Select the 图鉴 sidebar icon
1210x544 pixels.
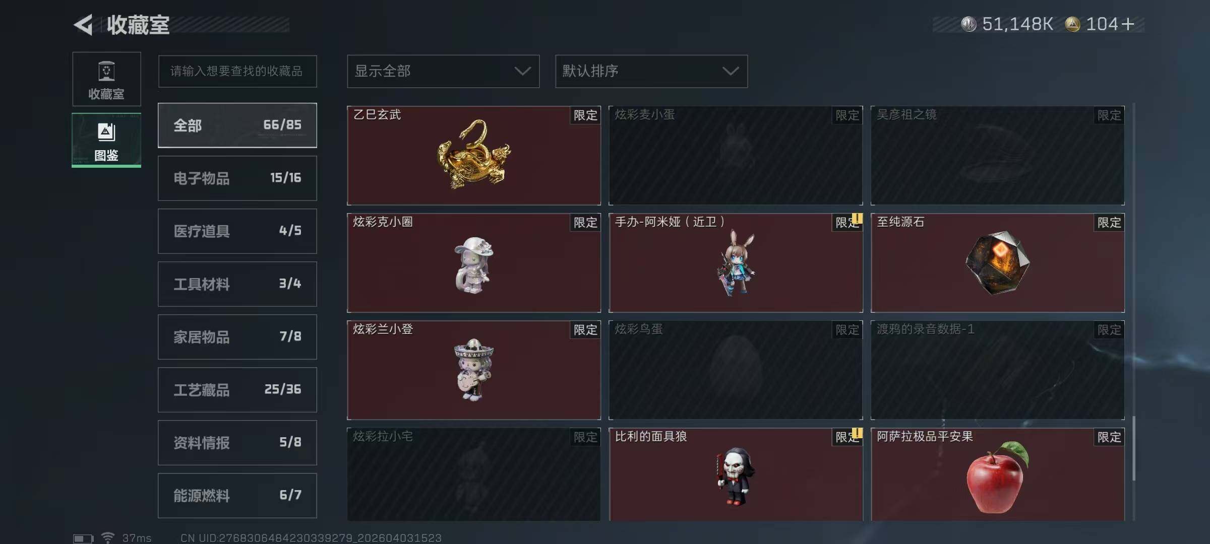106,140
